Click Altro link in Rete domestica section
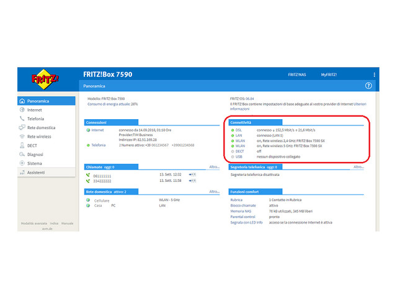 point(214,191)
